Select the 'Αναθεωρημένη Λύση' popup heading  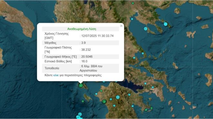(x=82, y=29)
